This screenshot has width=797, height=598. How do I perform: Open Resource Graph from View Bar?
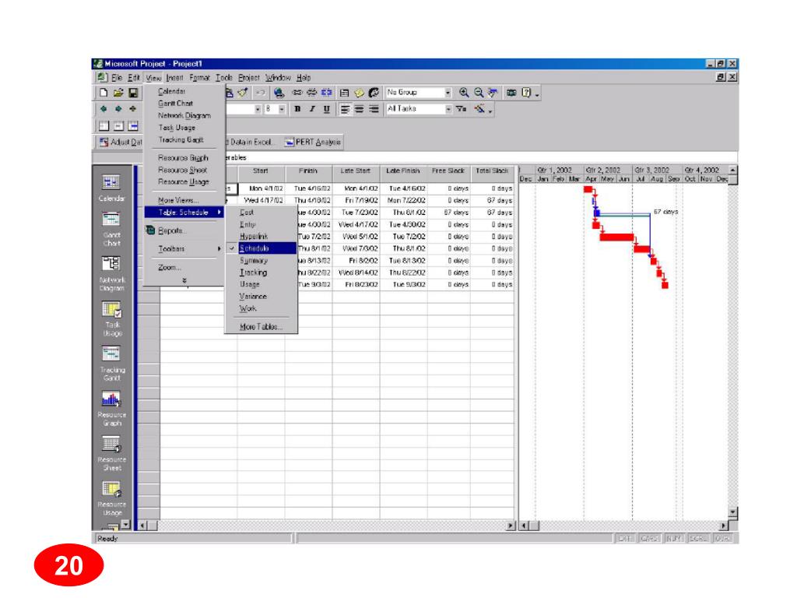111,408
